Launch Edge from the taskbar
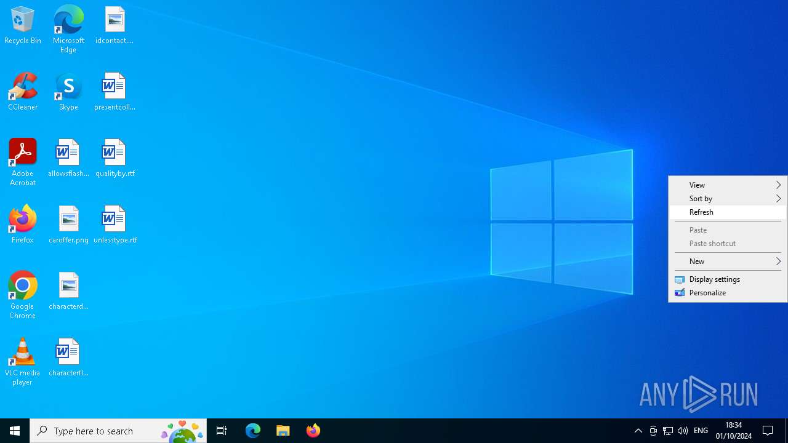This screenshot has height=443, width=788. (253, 431)
